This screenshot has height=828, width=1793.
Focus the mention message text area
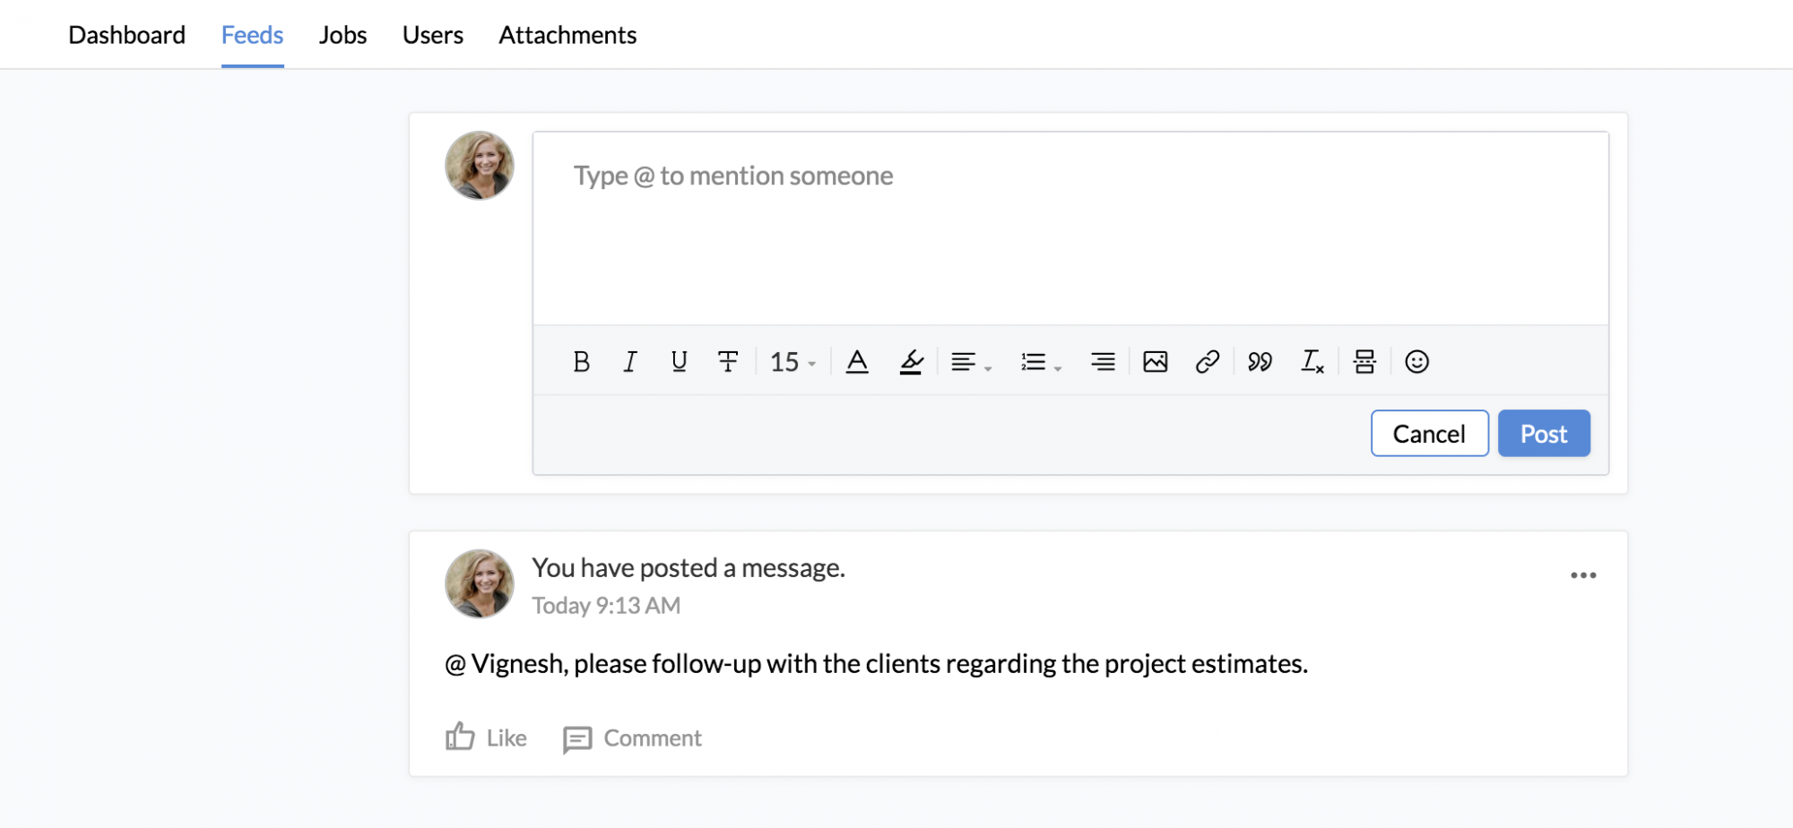tap(1070, 229)
